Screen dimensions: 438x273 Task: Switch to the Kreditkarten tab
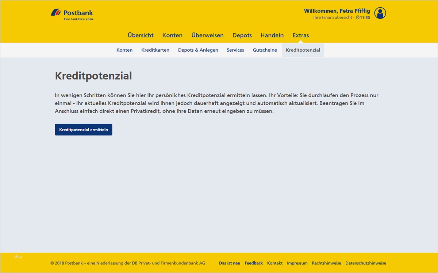click(x=155, y=50)
